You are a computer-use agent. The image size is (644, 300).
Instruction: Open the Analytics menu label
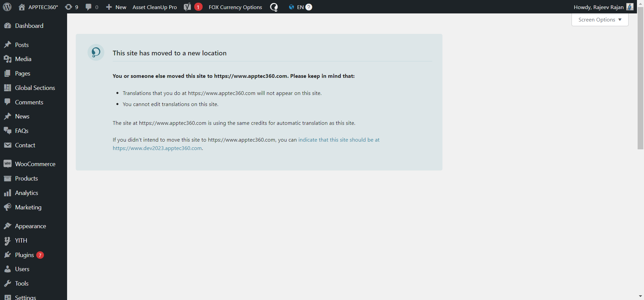click(x=26, y=193)
